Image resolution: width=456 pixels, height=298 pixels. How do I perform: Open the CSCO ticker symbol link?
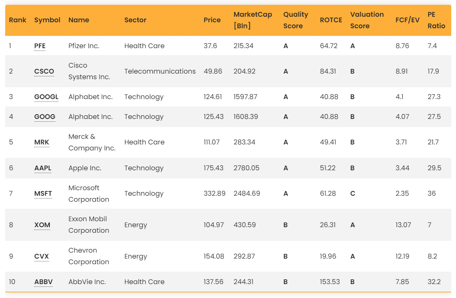(44, 72)
